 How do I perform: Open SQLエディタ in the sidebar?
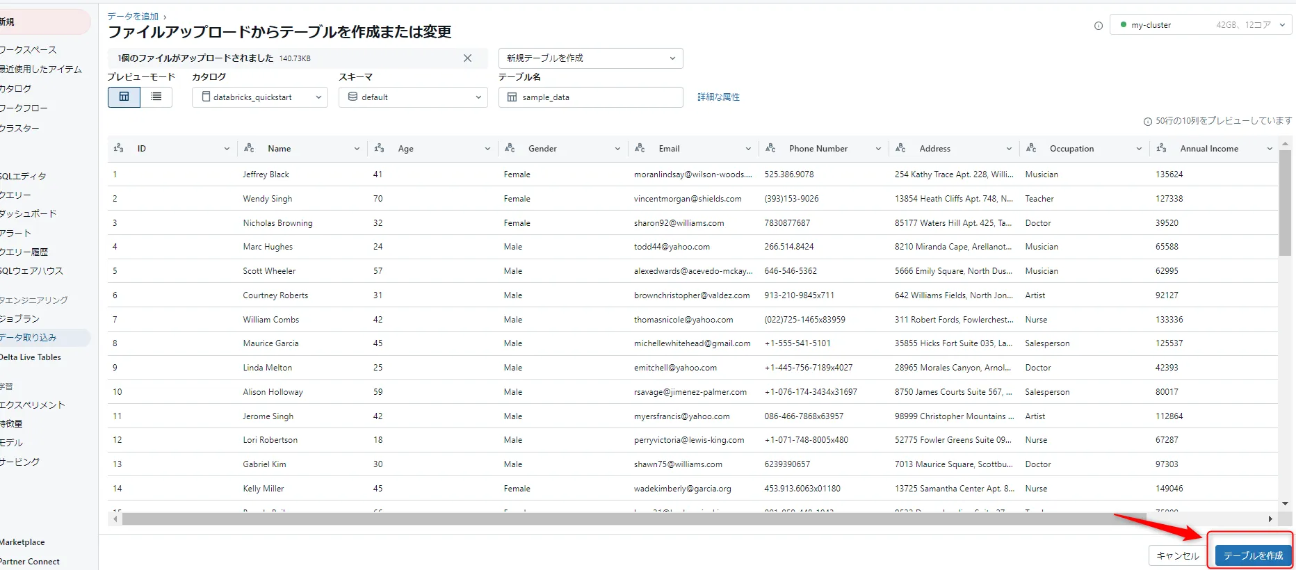click(24, 177)
